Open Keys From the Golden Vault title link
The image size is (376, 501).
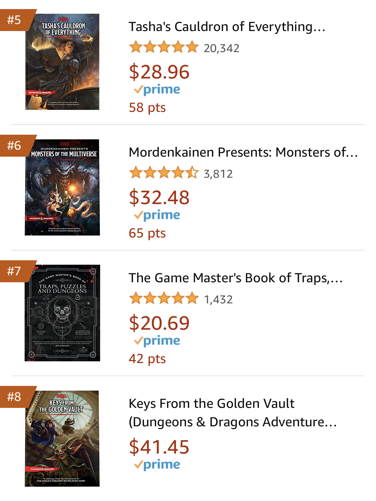pyautogui.click(x=233, y=413)
